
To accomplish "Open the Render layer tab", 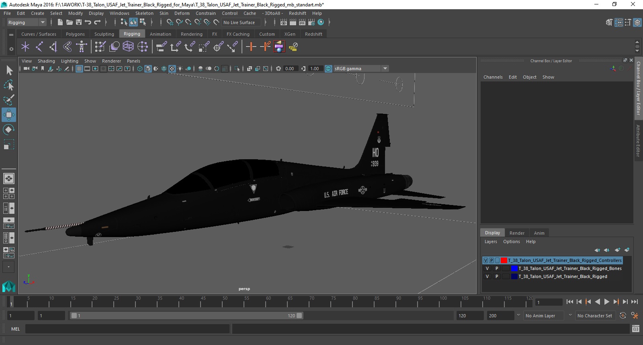I will 517,233.
